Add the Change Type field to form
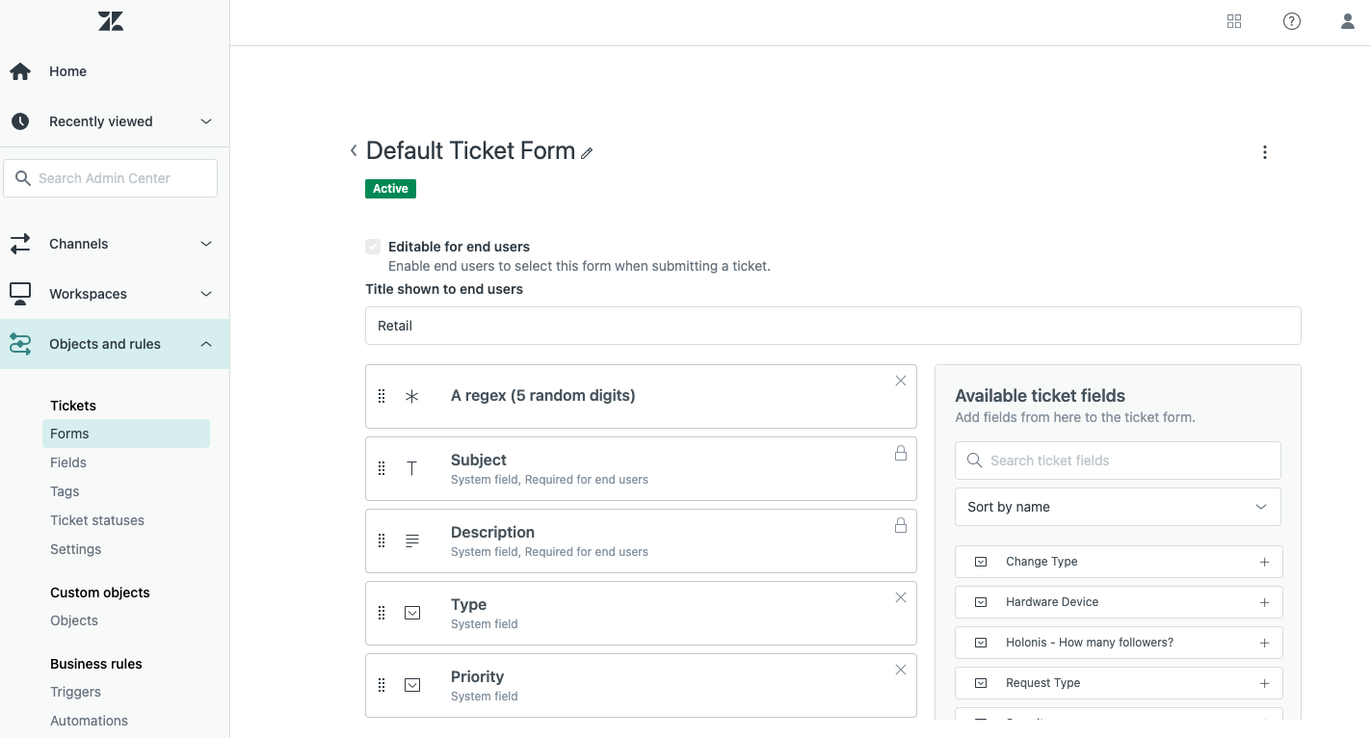The image size is (1371, 738). [x=1265, y=562]
